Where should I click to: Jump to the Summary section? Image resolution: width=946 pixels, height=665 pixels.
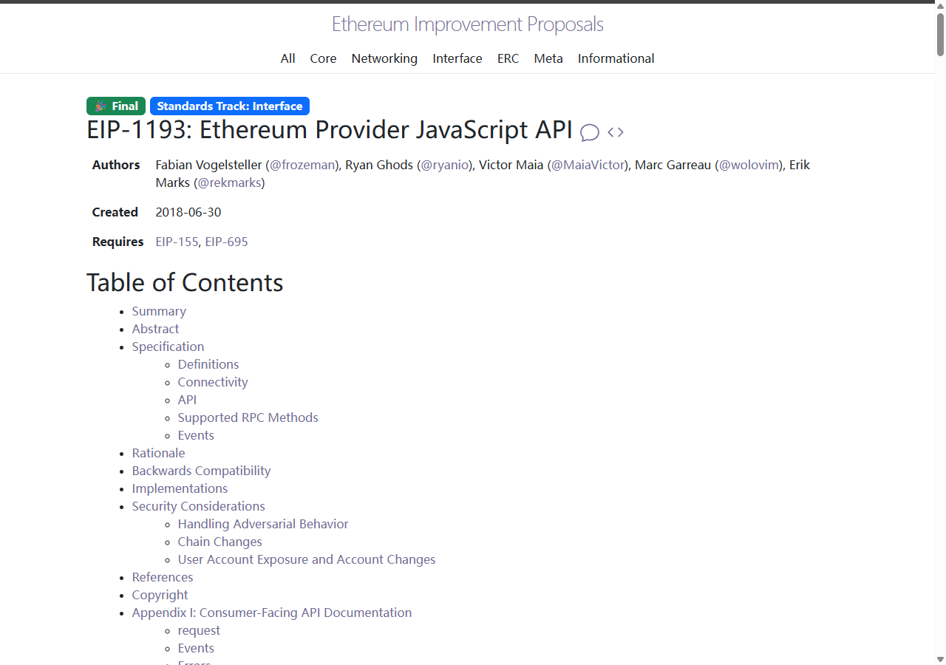[159, 311]
